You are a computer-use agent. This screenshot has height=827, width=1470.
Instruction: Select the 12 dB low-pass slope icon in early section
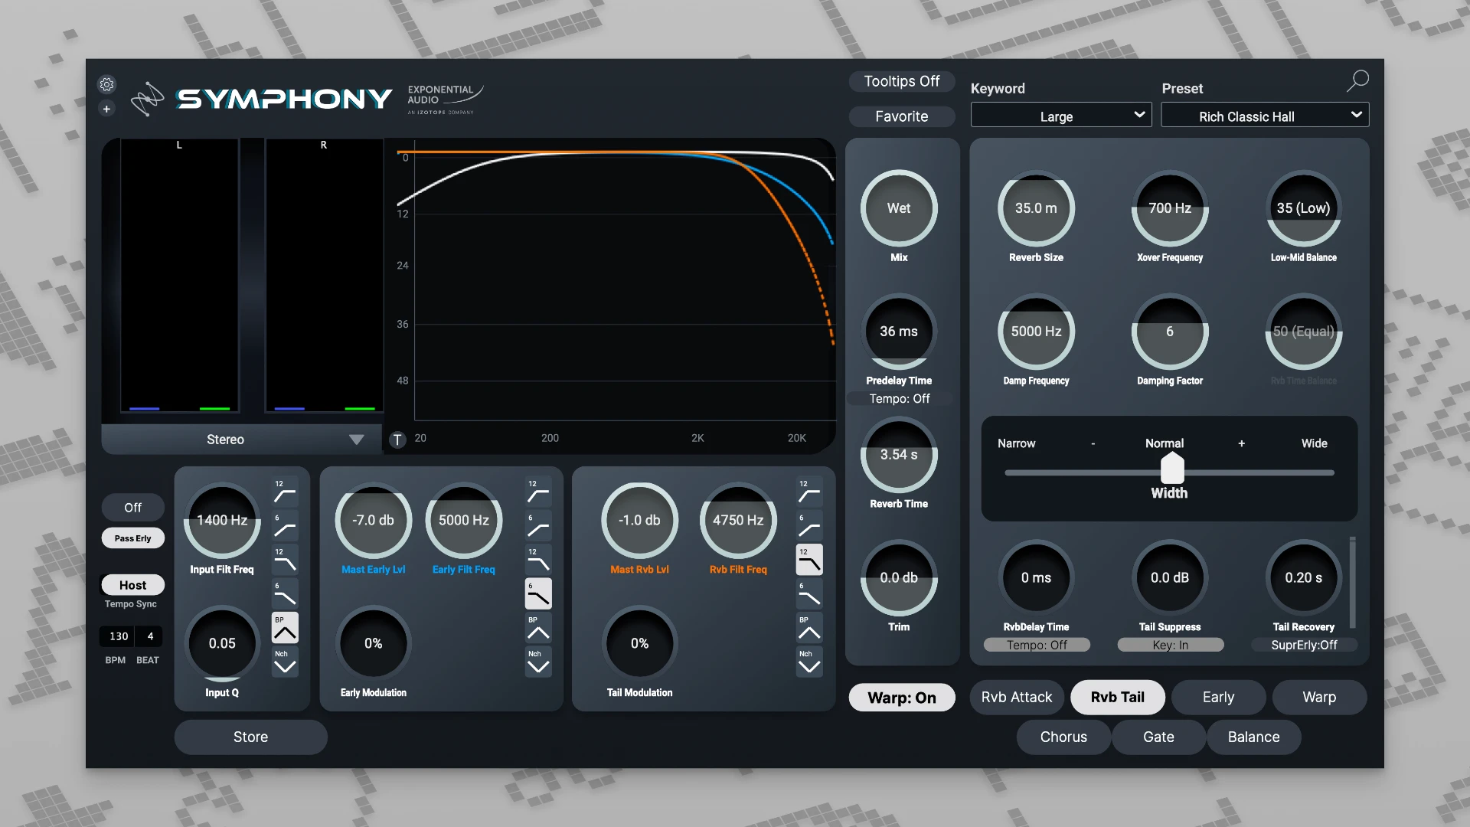pyautogui.click(x=538, y=559)
